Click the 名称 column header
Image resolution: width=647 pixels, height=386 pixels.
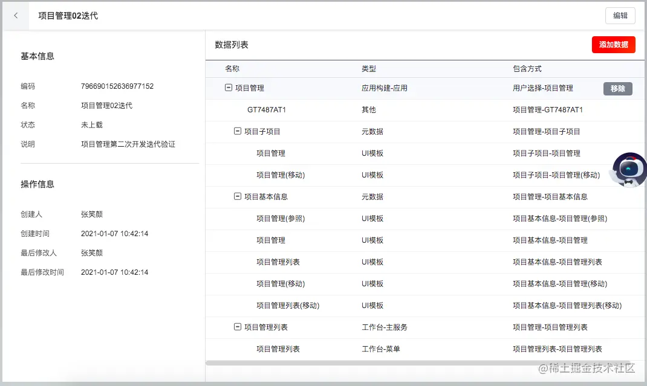point(232,69)
